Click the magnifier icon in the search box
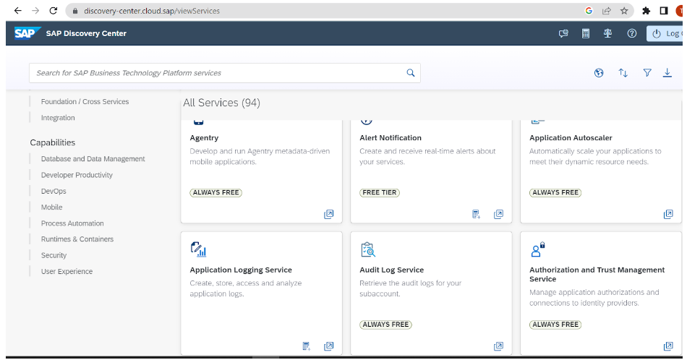This screenshot has height=360, width=687. click(x=411, y=73)
